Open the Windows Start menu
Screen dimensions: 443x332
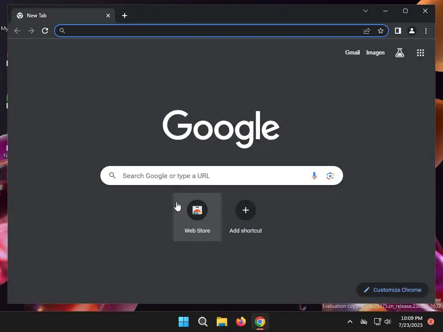(183, 322)
